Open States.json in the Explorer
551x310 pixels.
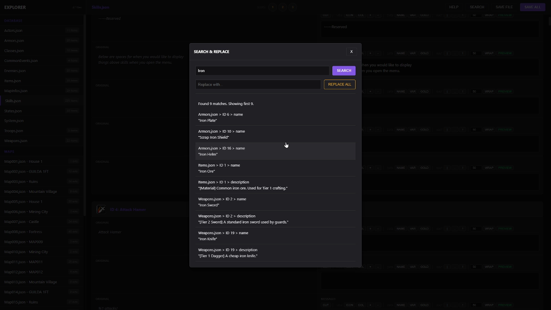[x=41, y=111]
